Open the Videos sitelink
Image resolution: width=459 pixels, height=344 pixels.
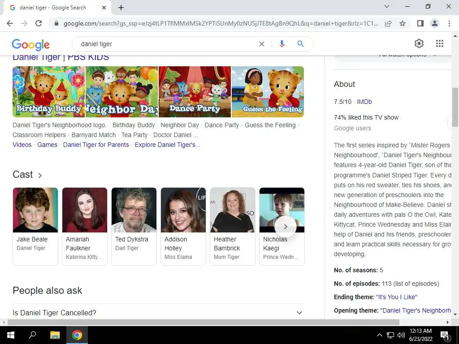point(22,145)
